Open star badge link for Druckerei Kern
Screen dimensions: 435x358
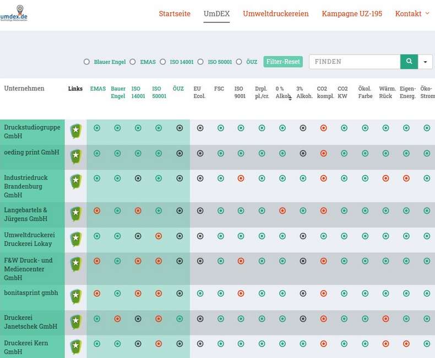[x=76, y=347]
